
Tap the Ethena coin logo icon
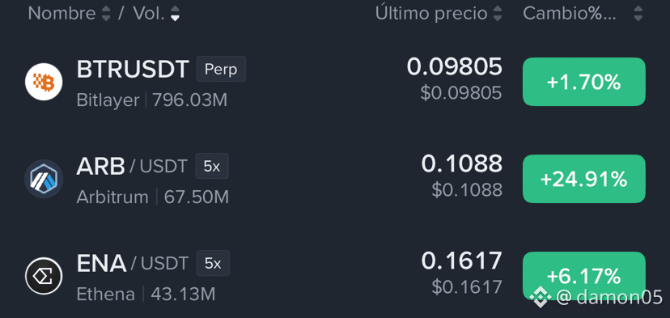tap(44, 276)
